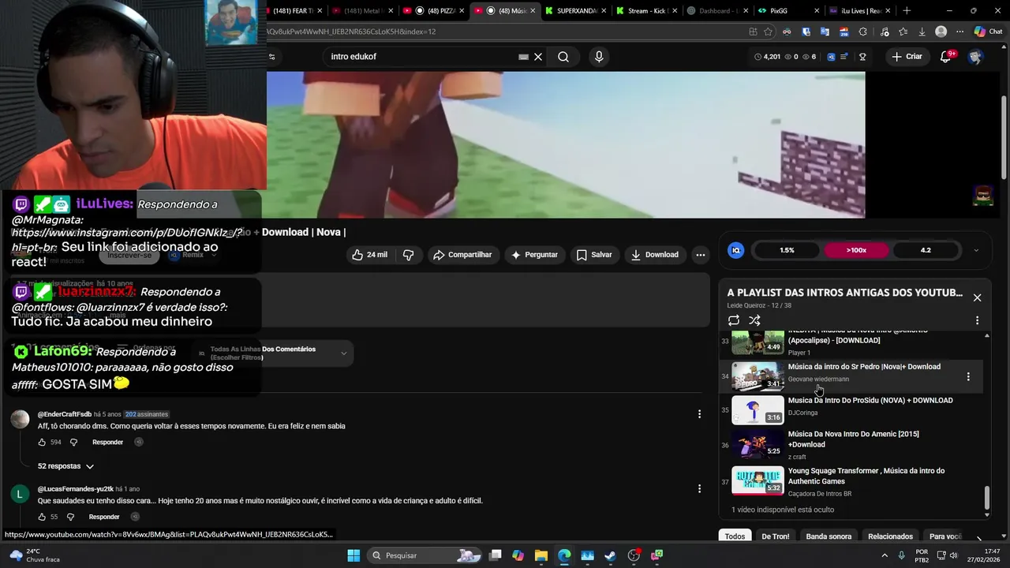Play Musica Da Intro Do ProSidu video
The image size is (1010, 568).
(x=852, y=410)
